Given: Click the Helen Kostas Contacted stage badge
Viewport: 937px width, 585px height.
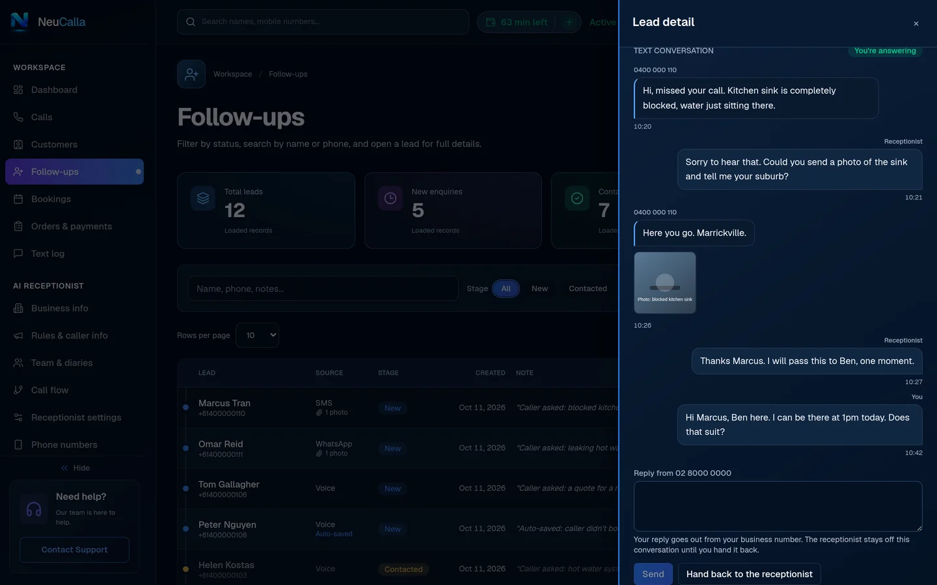Looking at the screenshot, I should tap(403, 569).
